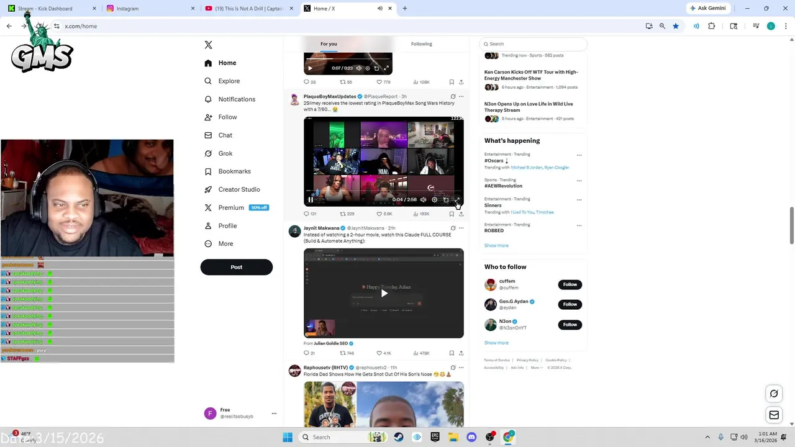Open more options on Raphousetv post
This screenshot has width=795, height=447.
(x=461, y=368)
